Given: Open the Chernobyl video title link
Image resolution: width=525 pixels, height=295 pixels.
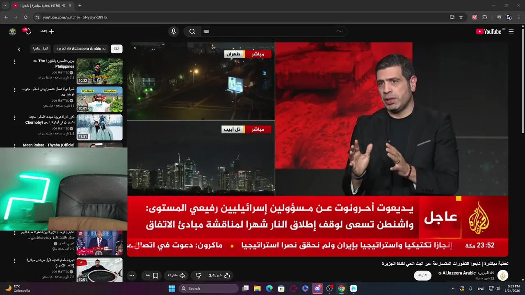Looking at the screenshot, I should pos(50,120).
